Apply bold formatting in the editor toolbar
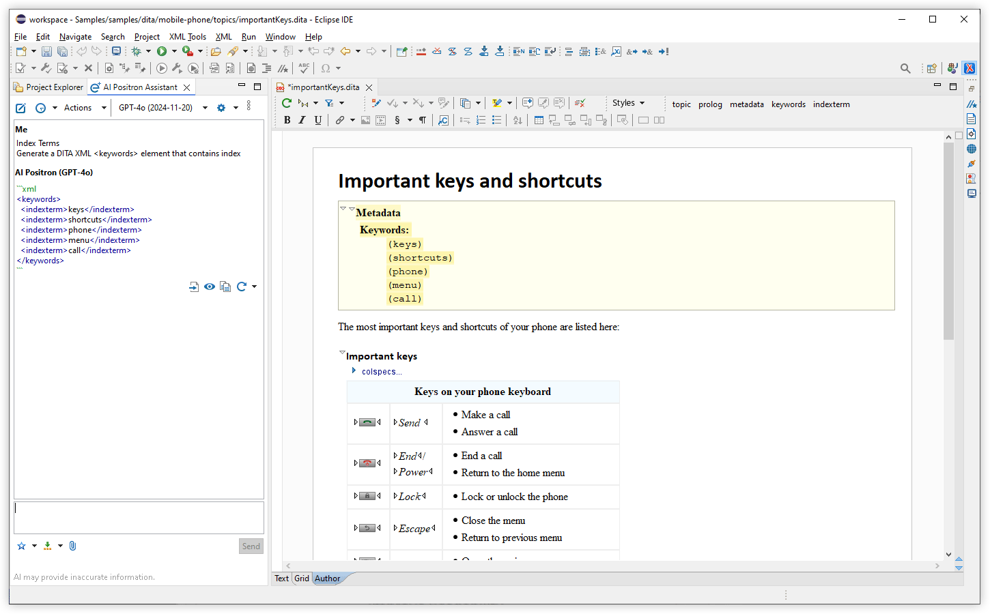Viewport: 990px width, 614px height. (x=287, y=120)
